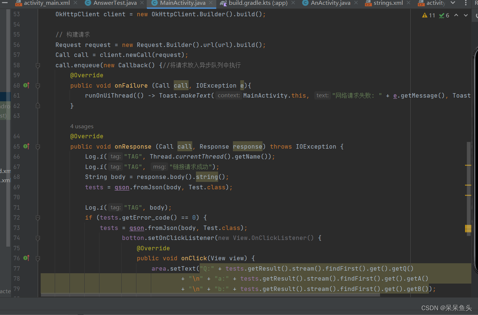Click the hide panel dash icon at top-left

5,3
